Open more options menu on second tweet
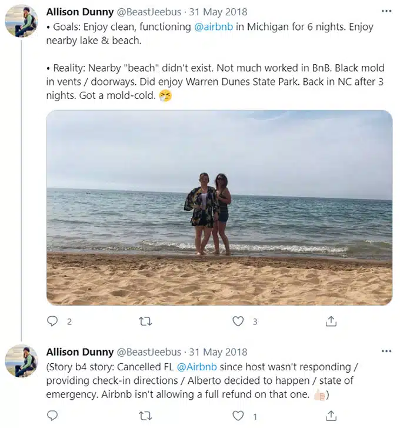 (x=386, y=351)
